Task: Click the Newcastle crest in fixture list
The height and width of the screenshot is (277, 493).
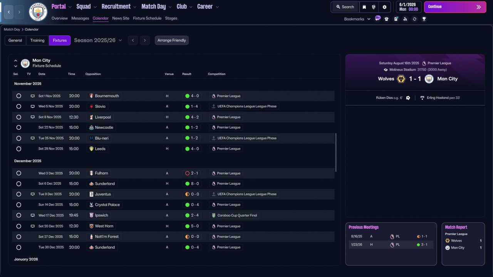Action: coord(91,127)
